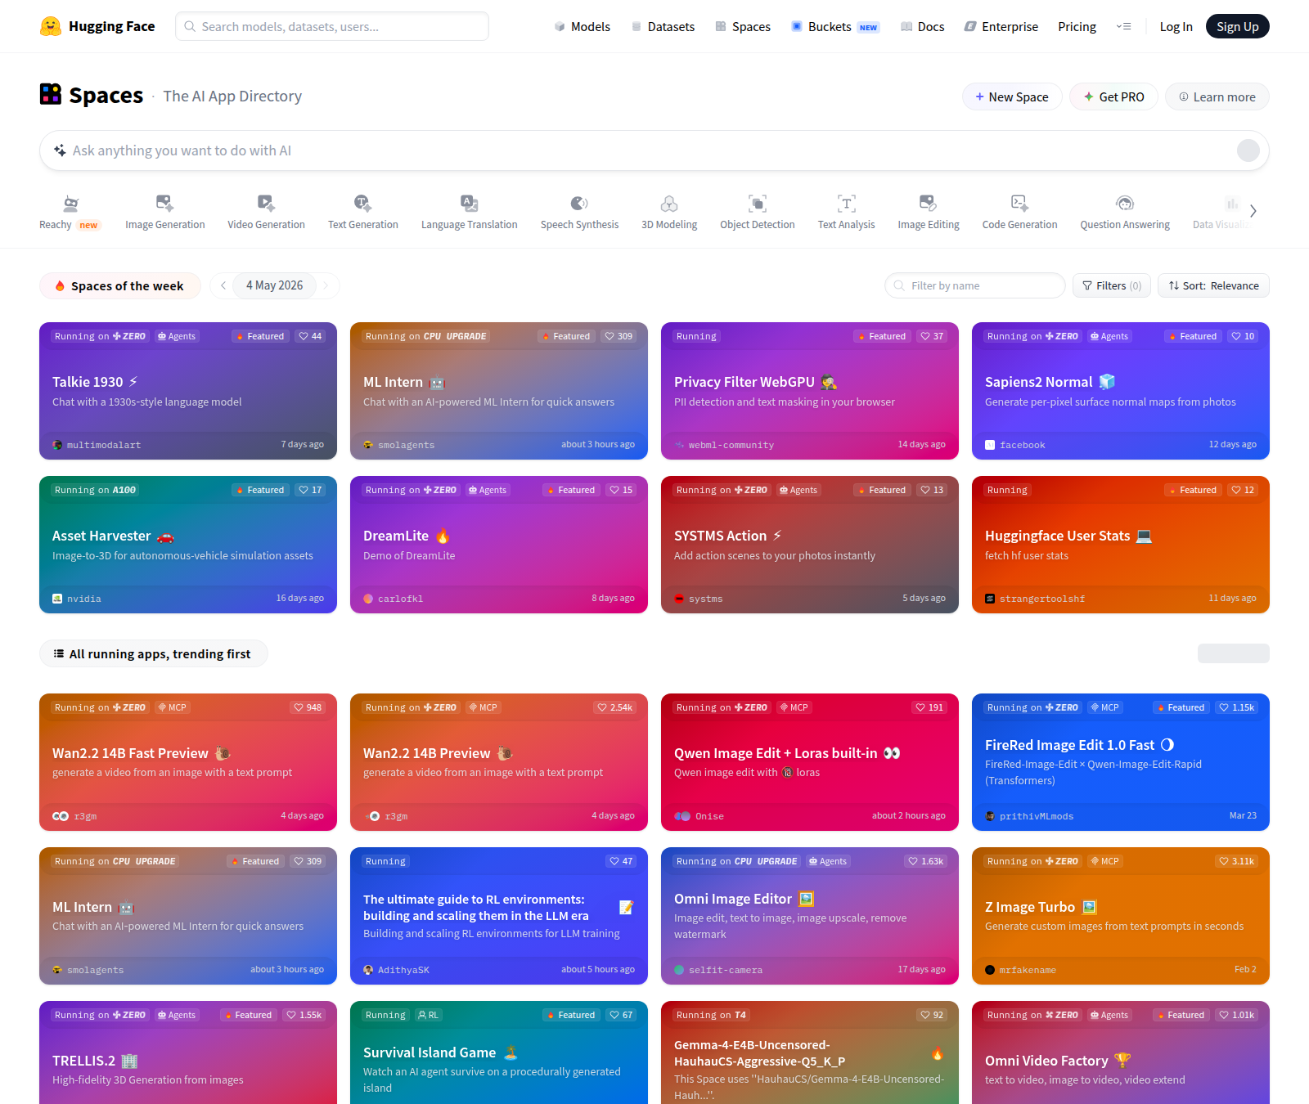Open the Image Editing category icon
Viewport: 1309px width, 1104px height.
pos(928,204)
